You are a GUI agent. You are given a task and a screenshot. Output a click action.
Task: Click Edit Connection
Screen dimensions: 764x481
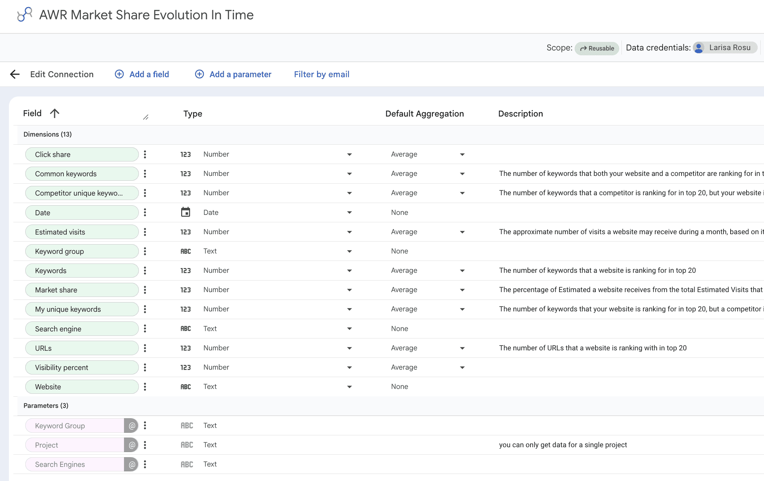(62, 74)
